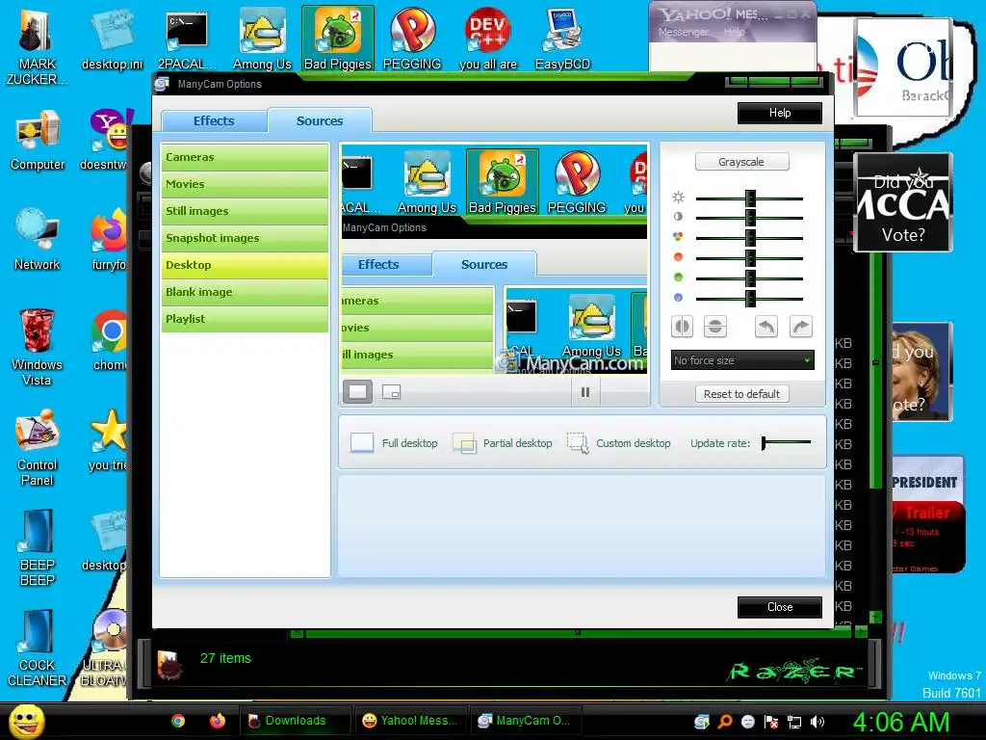
Task: Open the Control Panel desktop icon
Action: click(38, 447)
